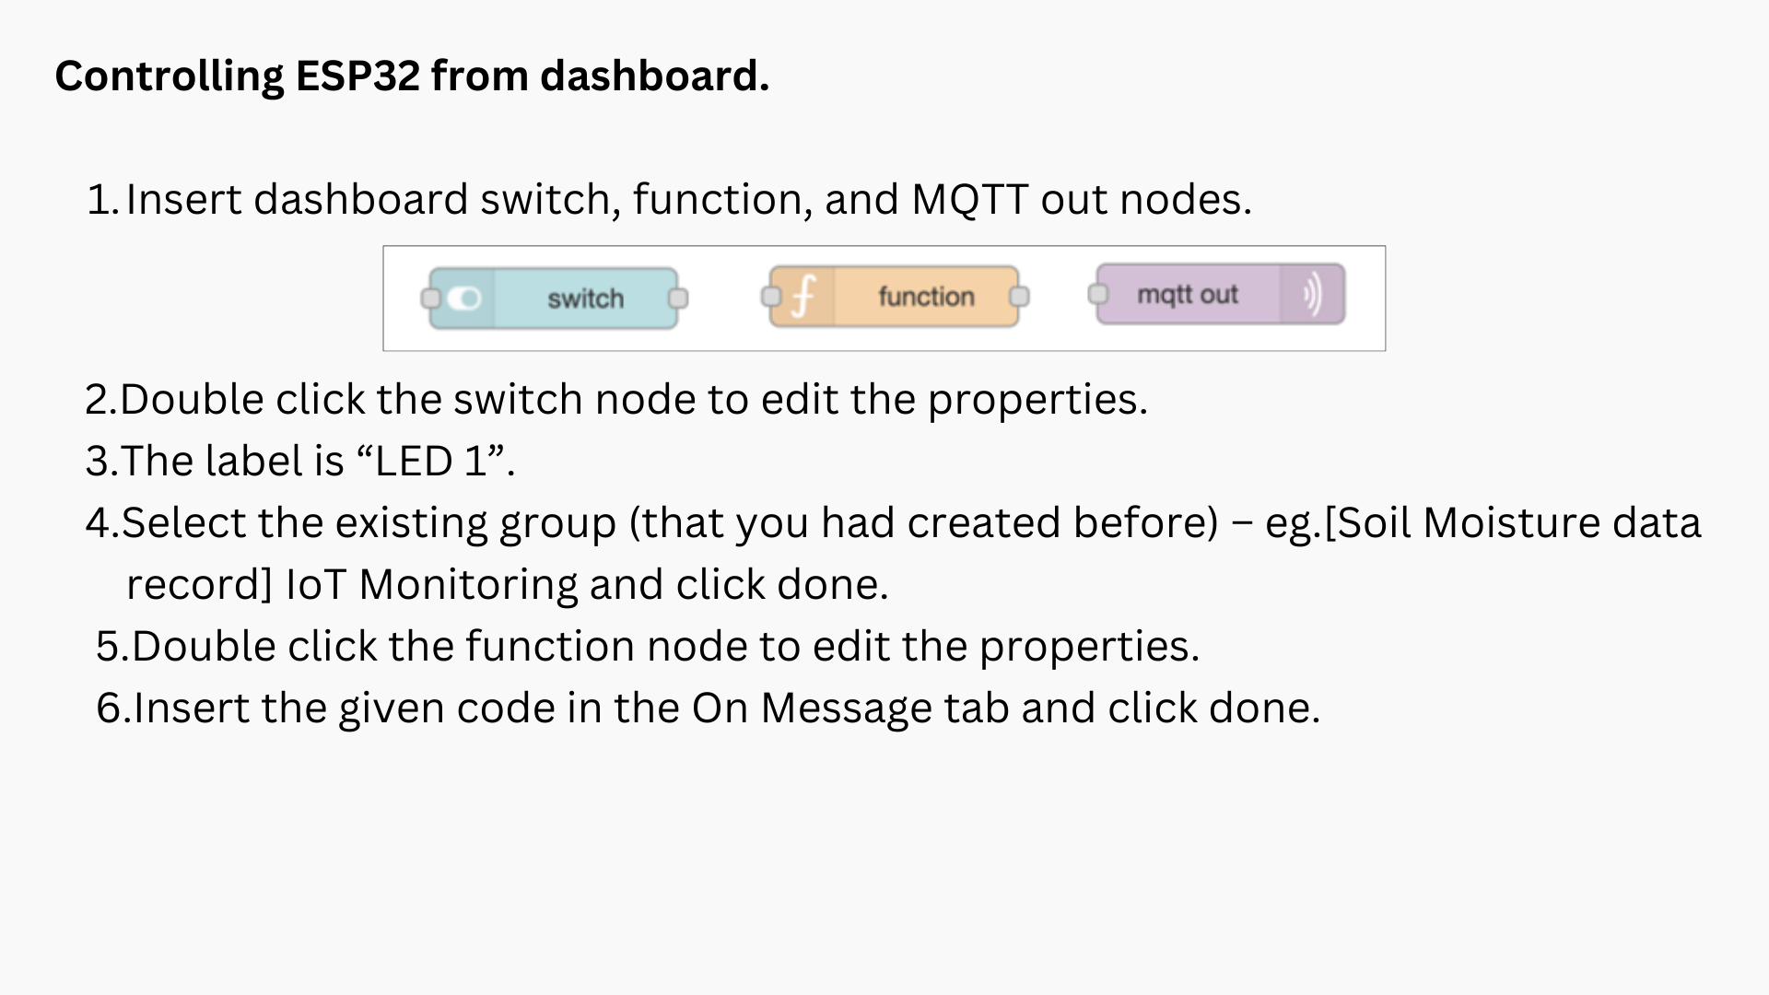1769x995 pixels.
Task: Click the switch node labeled switch
Action: [x=585, y=297]
